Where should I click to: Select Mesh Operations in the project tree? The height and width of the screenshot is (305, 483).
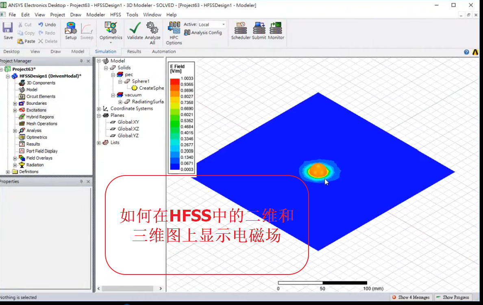(41, 124)
